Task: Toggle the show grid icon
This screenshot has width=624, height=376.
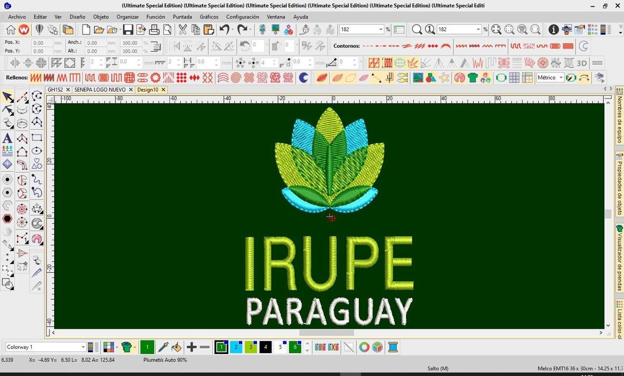Action: pyautogui.click(x=514, y=78)
